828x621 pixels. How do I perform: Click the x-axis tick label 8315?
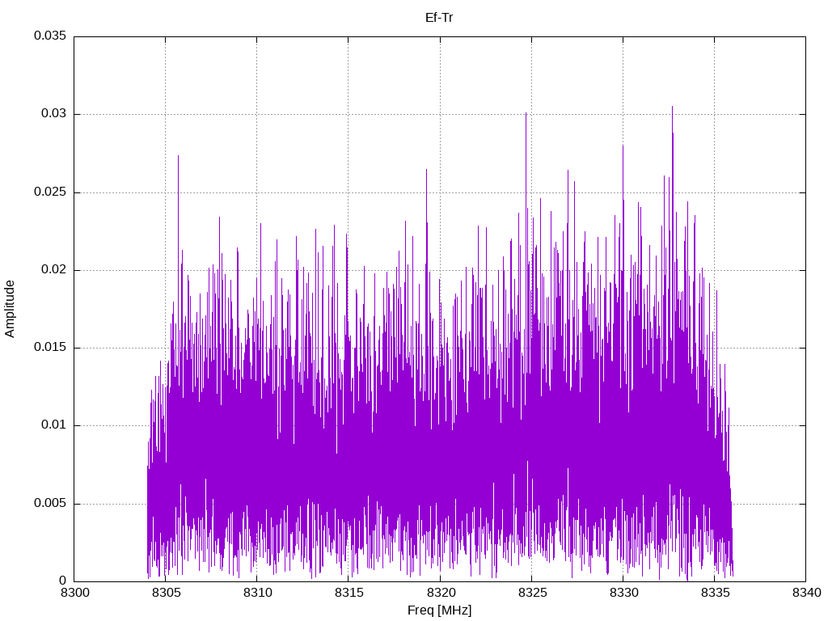point(349,593)
